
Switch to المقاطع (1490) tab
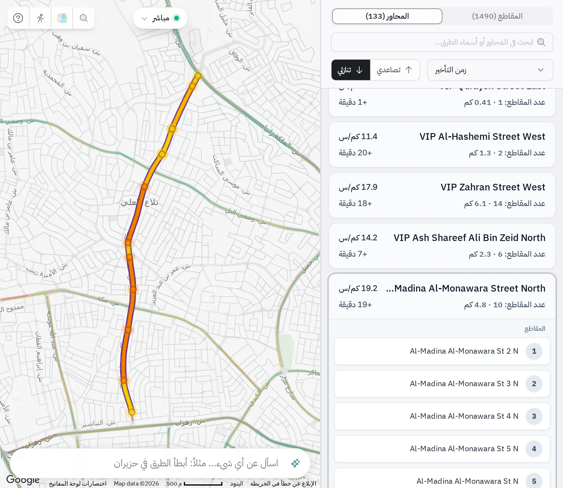(497, 16)
